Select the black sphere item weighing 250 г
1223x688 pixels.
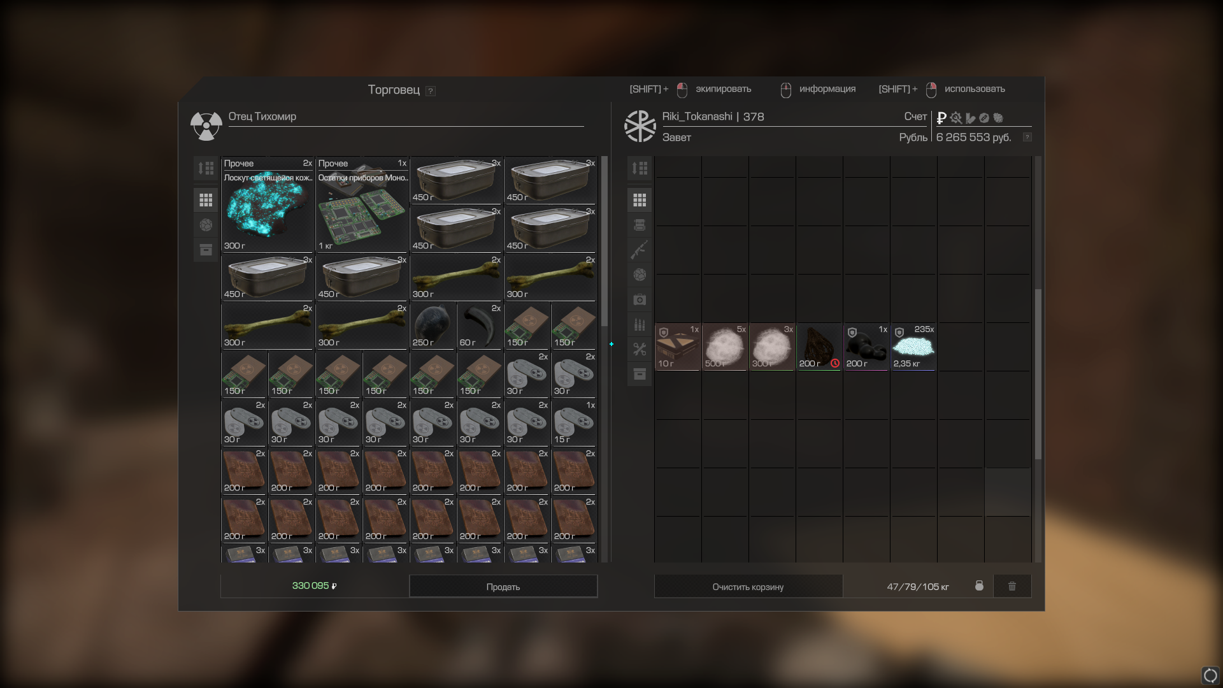click(x=433, y=326)
